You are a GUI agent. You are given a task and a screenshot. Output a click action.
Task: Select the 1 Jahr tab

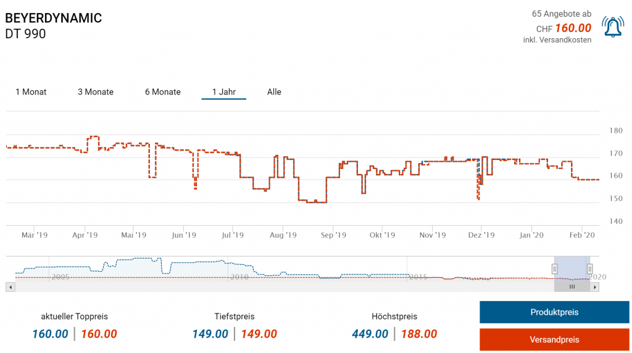223,92
